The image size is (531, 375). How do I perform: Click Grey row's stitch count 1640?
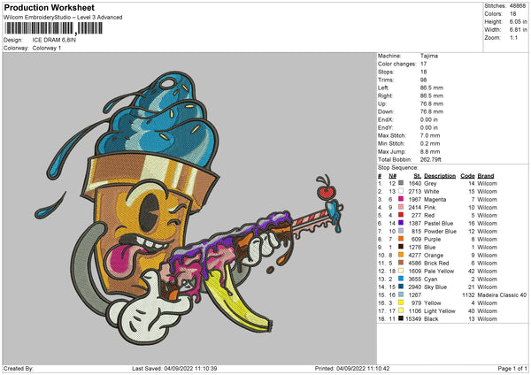coord(415,183)
